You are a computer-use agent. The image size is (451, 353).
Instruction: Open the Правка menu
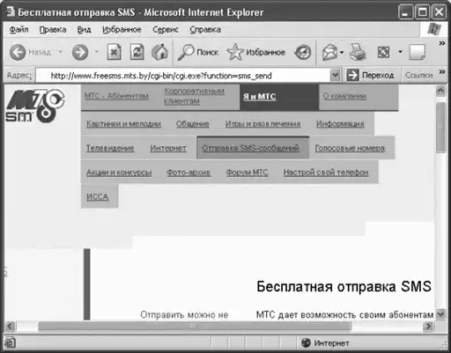pyautogui.click(x=53, y=29)
